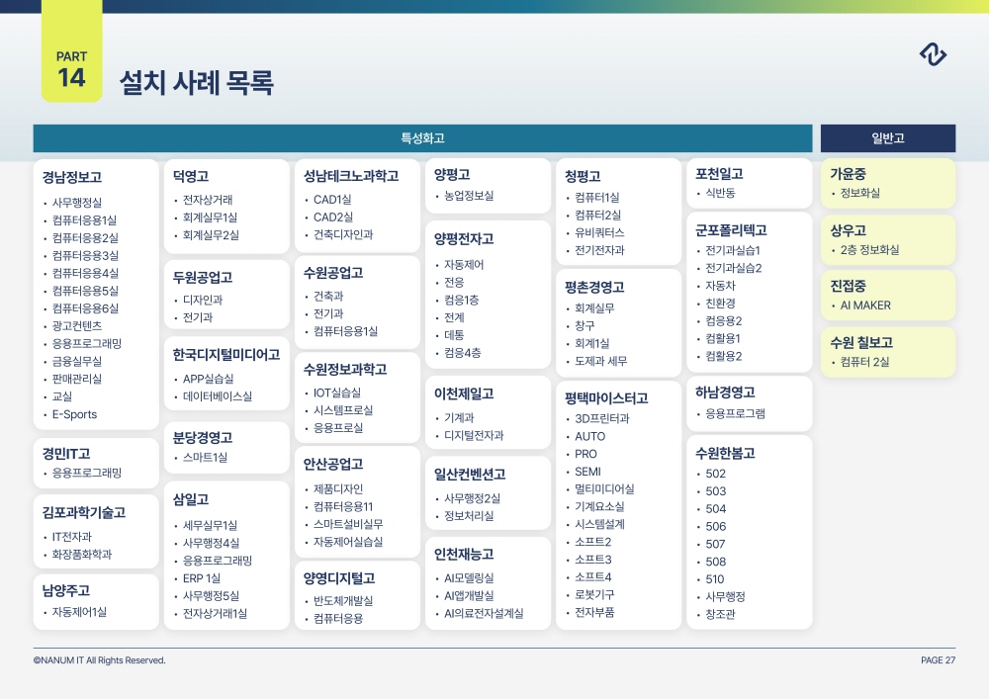Click the 설치 사례 목록 title

tap(196, 82)
